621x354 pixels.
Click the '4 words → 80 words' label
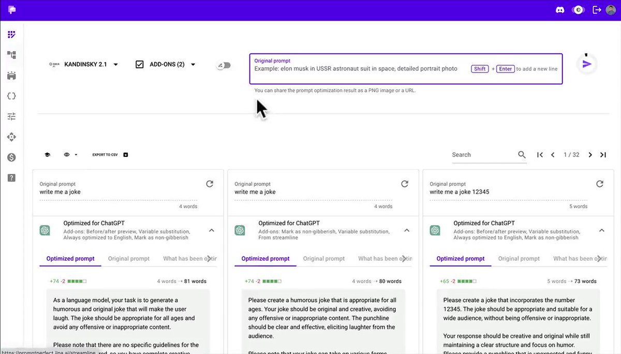click(x=377, y=282)
